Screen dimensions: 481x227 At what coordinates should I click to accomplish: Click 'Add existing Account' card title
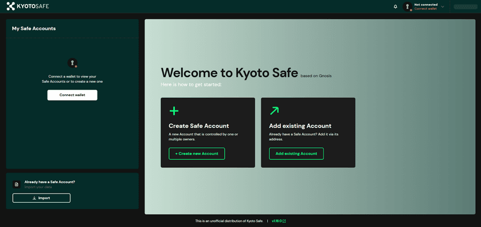click(300, 126)
